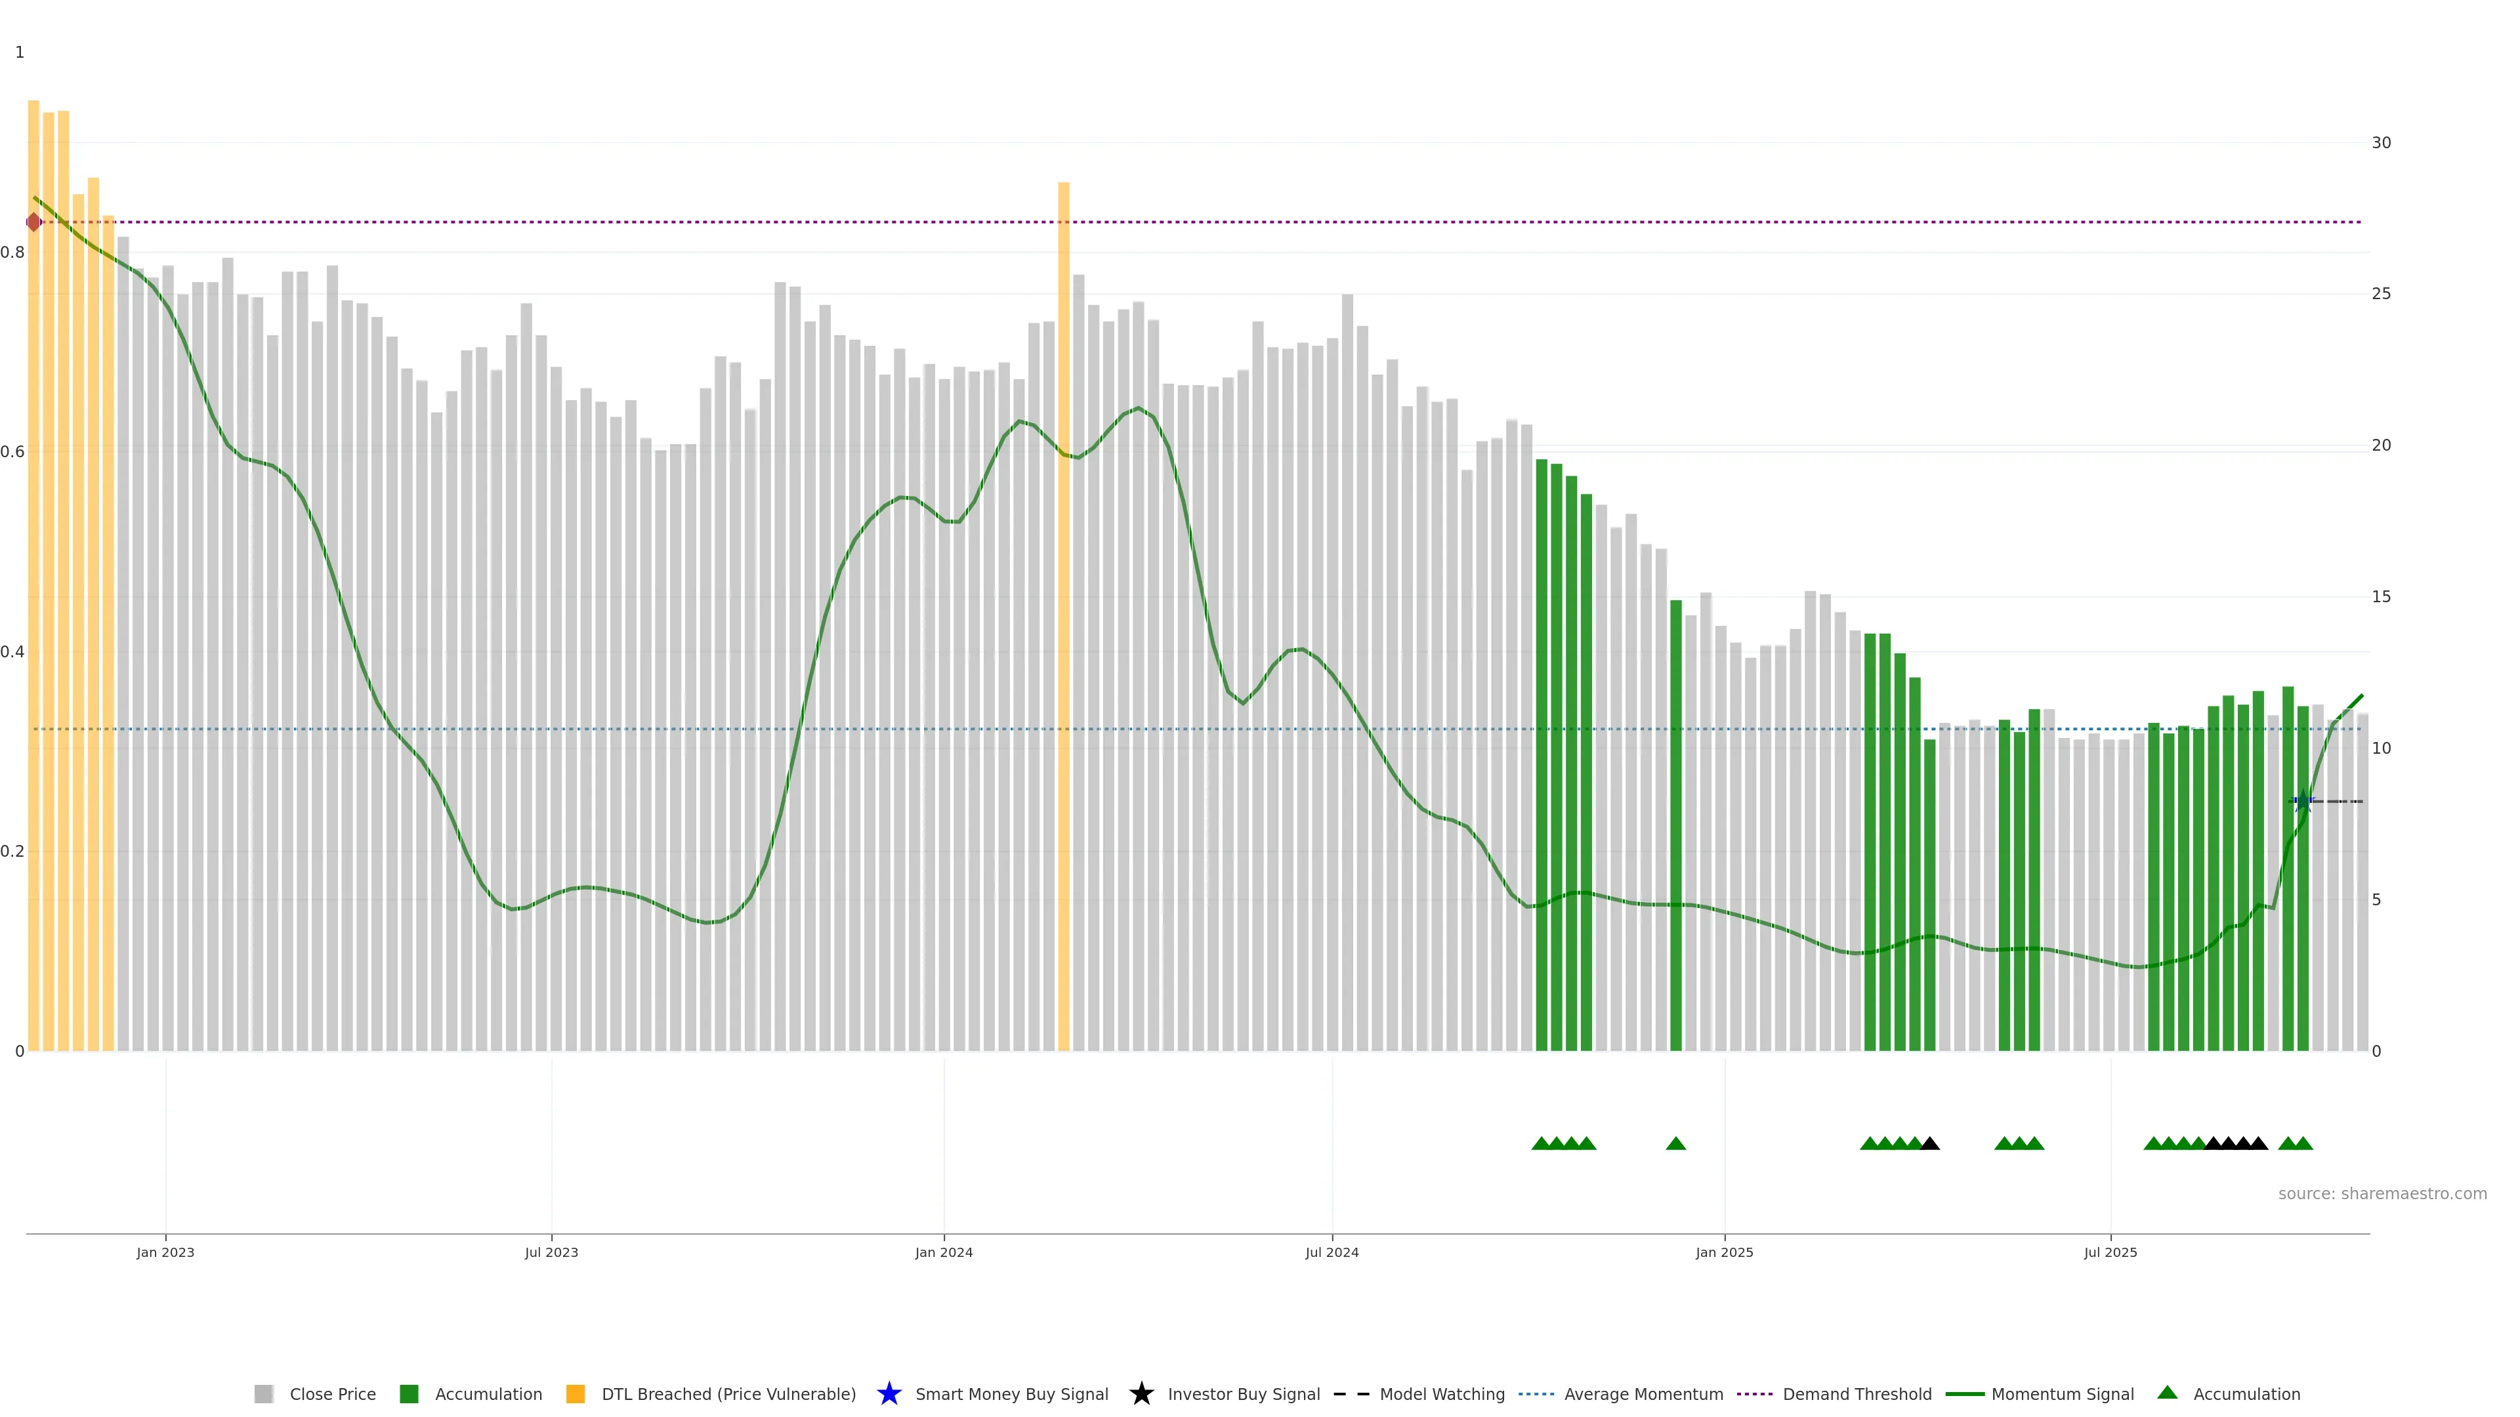Click the green Accumulation triangle legend icon

point(2167,1393)
